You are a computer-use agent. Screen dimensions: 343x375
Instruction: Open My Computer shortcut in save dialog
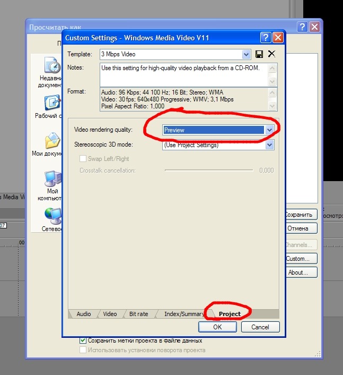[50, 186]
